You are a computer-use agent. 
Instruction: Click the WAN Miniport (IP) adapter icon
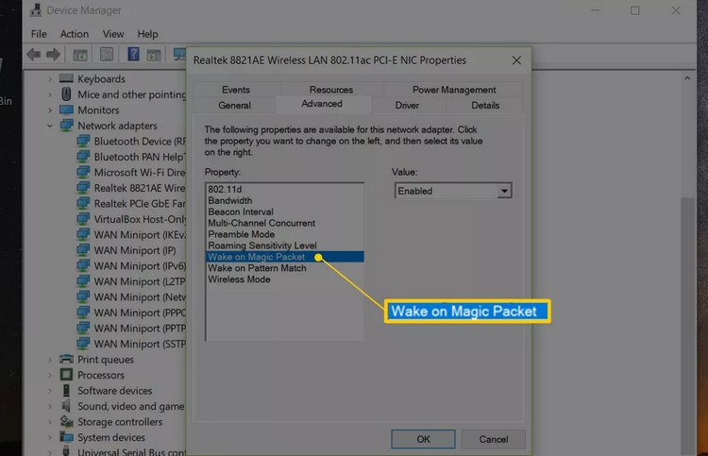[83, 250]
